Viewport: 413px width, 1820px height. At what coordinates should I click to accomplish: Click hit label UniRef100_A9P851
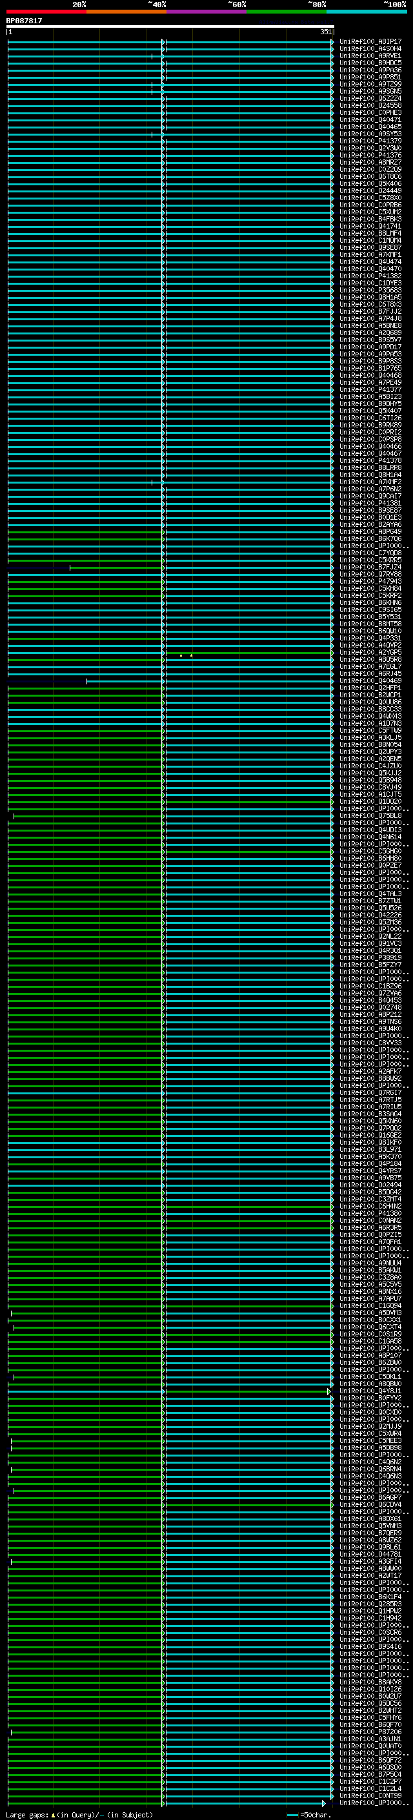click(x=370, y=77)
